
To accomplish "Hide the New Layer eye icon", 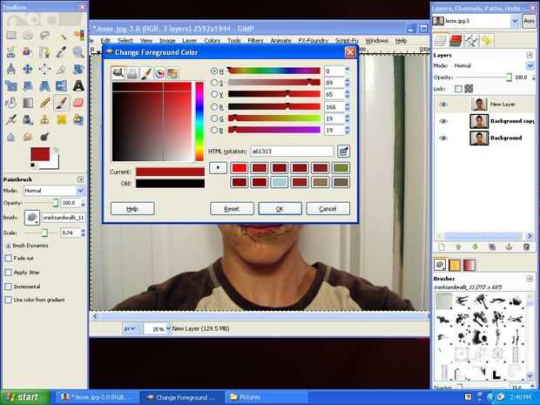I will point(443,104).
